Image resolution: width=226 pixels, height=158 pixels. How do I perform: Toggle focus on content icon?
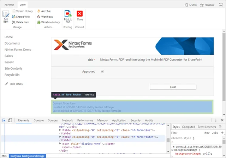point(221,5)
